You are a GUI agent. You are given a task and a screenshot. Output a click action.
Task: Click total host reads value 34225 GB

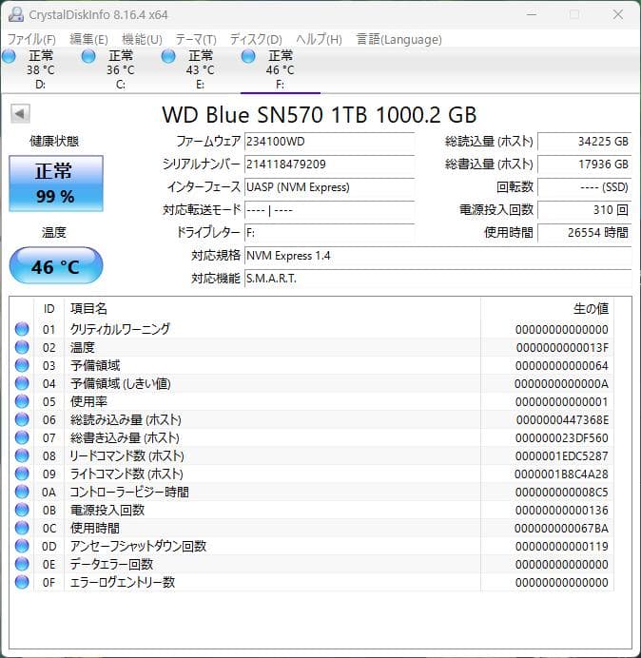tap(584, 142)
